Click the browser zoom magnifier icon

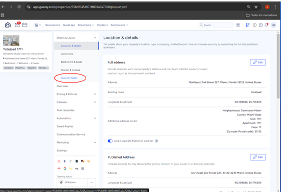click(248, 7)
